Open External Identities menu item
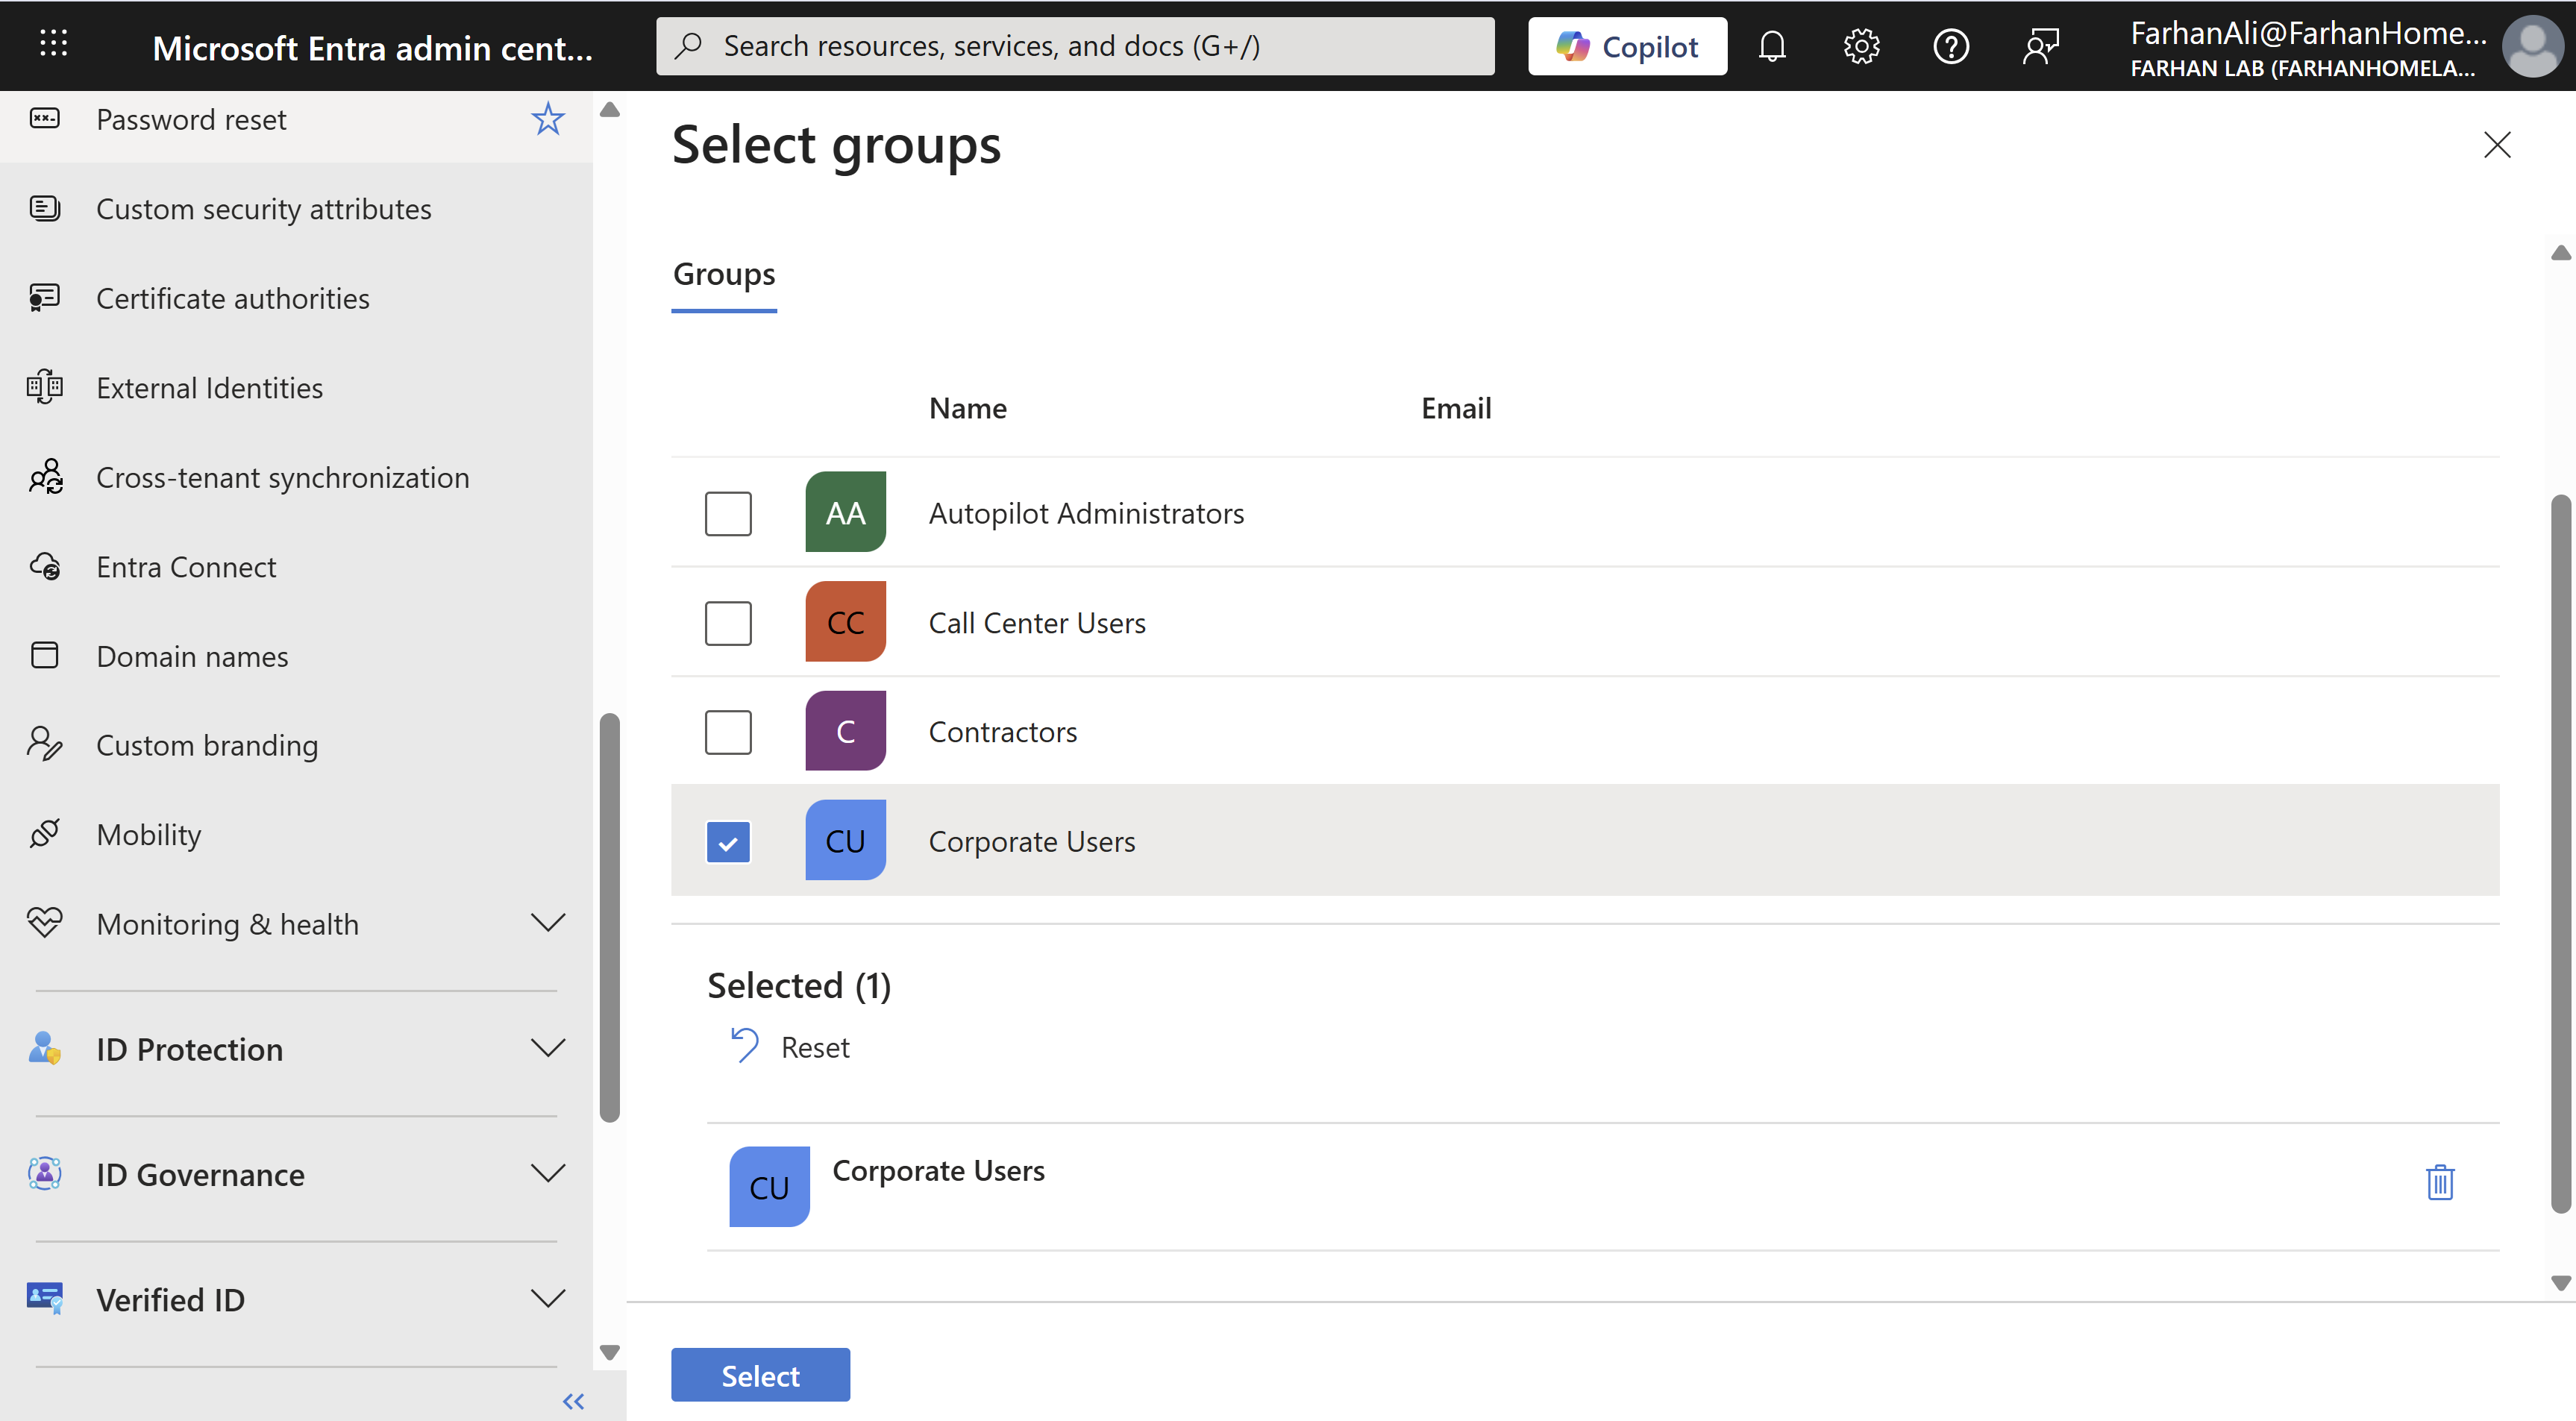 209,388
